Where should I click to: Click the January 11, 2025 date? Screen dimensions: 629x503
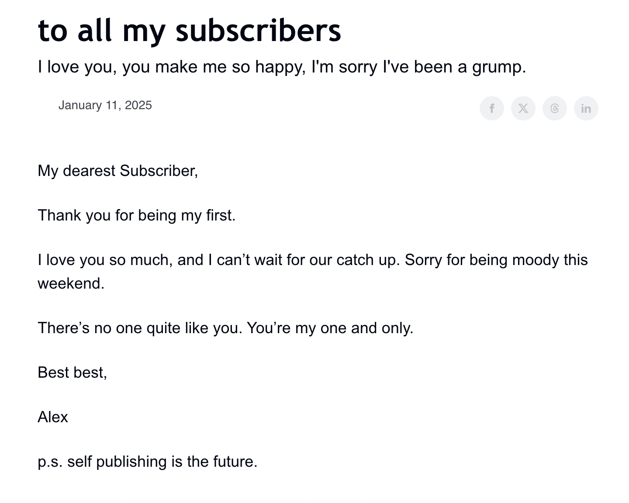(105, 105)
